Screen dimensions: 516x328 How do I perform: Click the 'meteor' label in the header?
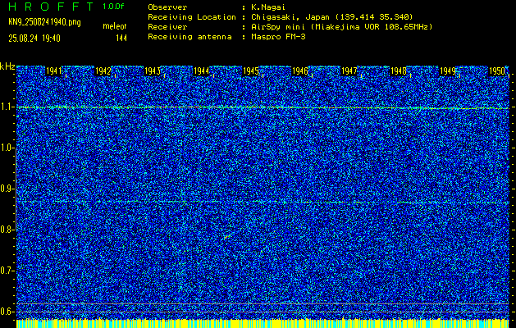click(x=115, y=26)
